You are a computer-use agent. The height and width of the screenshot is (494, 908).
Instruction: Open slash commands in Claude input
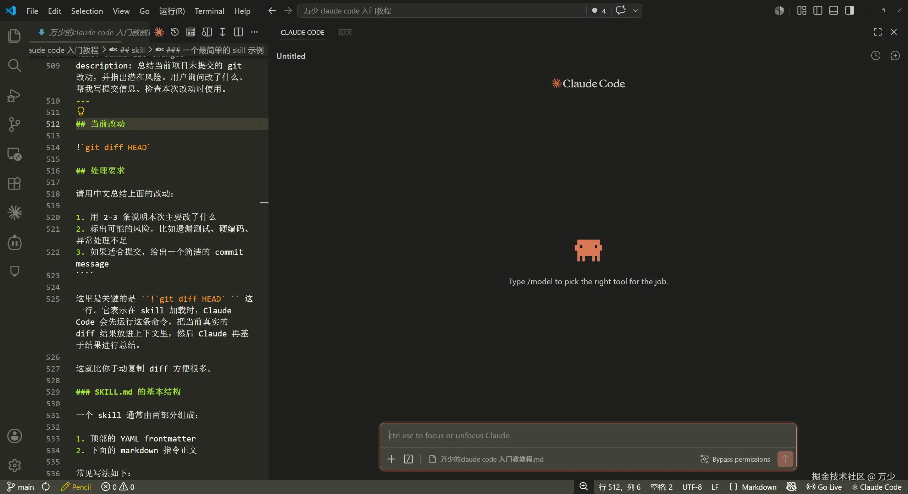click(x=408, y=459)
